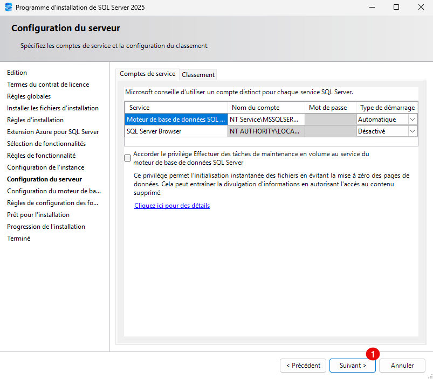The width and height of the screenshot is (433, 379).
Task: Select the Comptes de service tab
Action: tap(147, 74)
